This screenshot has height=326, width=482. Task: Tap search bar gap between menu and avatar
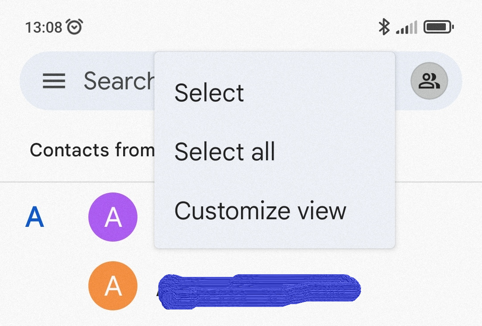click(403, 81)
